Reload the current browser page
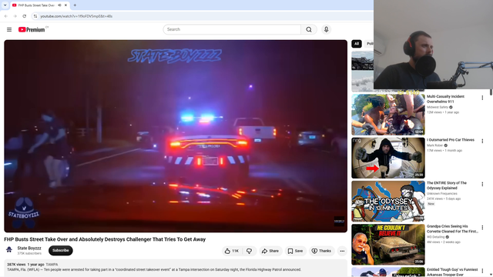The width and height of the screenshot is (493, 277). tap(24, 16)
